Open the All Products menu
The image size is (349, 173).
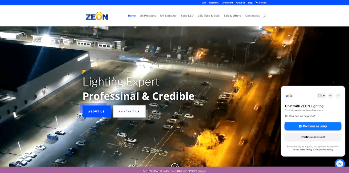click(x=148, y=16)
